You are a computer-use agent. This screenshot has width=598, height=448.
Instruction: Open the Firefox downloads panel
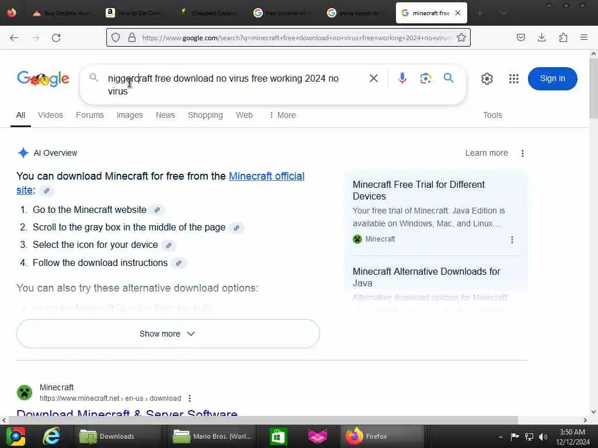click(541, 37)
